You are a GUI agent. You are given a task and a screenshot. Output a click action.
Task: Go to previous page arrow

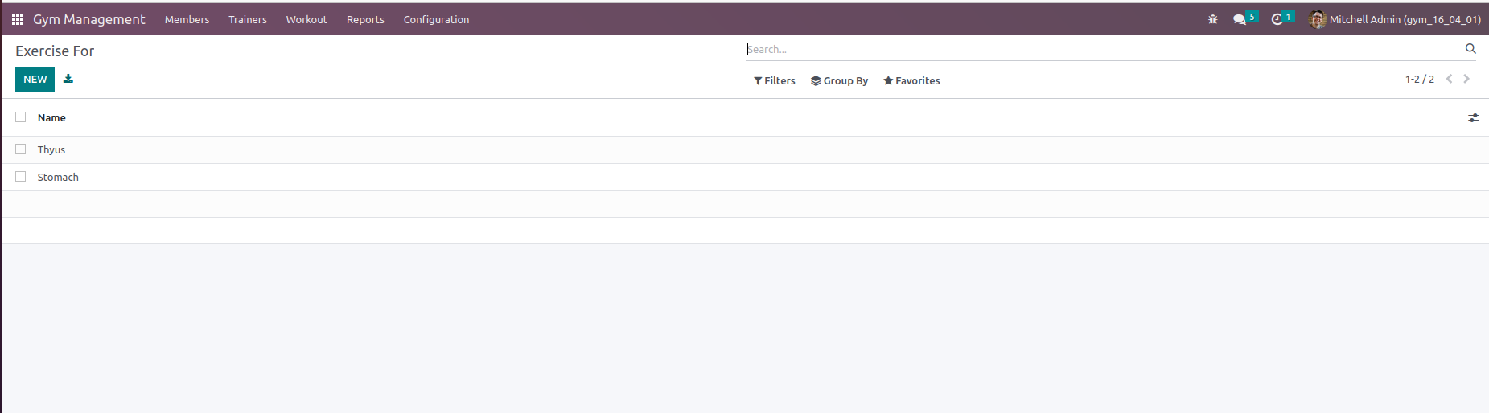click(1450, 79)
